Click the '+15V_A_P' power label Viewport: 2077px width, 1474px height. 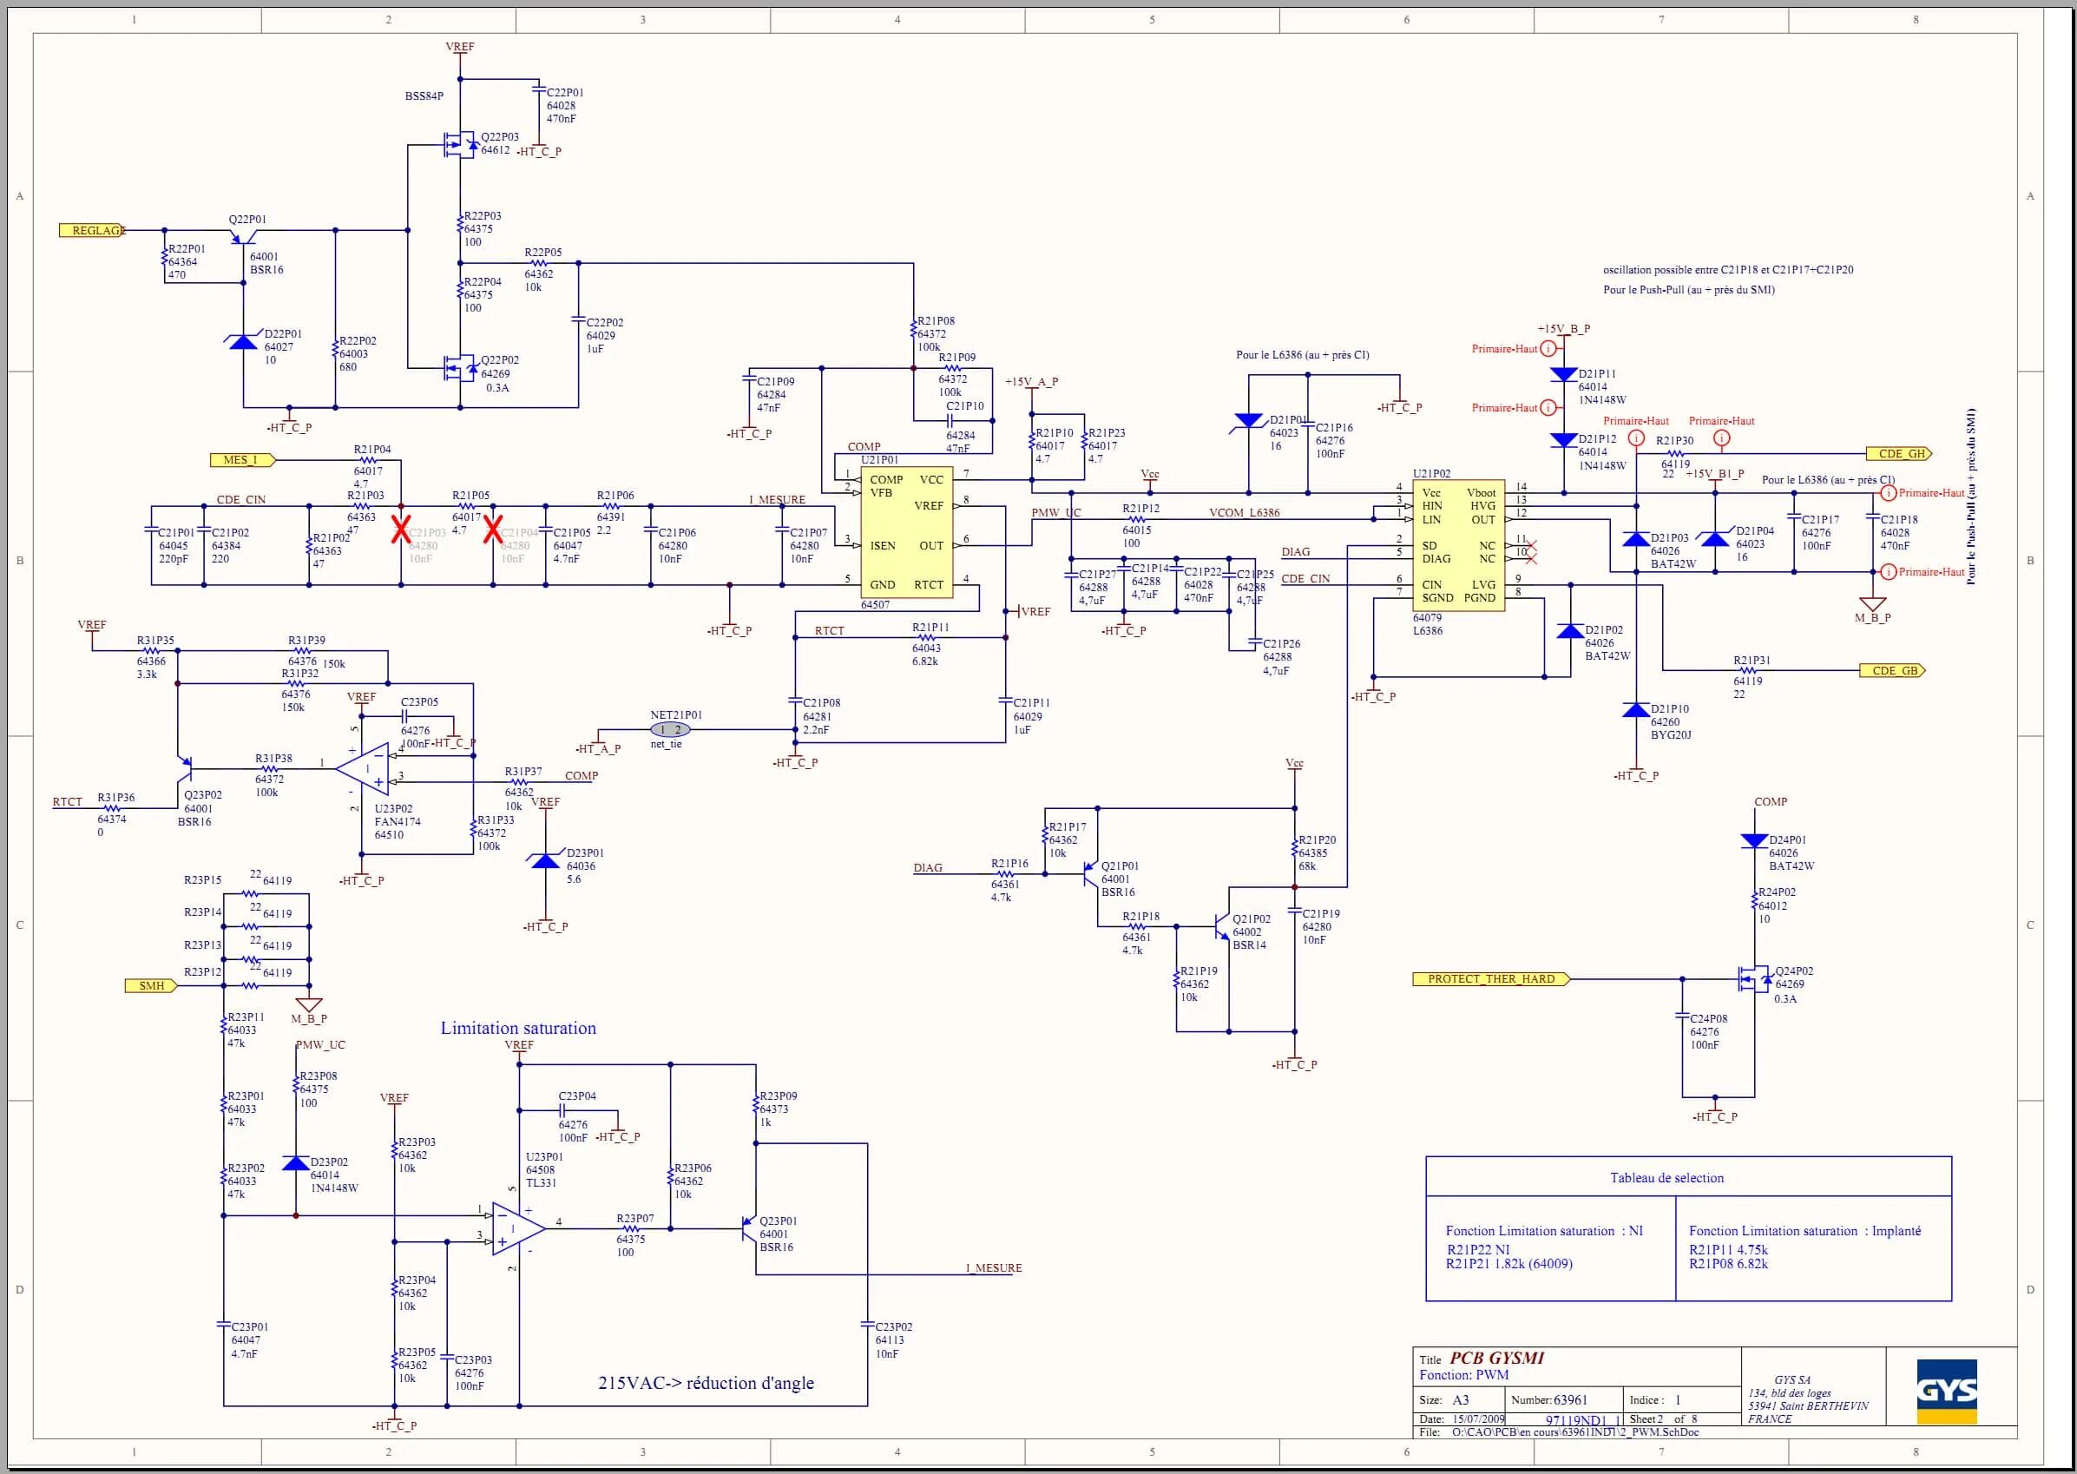(x=1031, y=382)
